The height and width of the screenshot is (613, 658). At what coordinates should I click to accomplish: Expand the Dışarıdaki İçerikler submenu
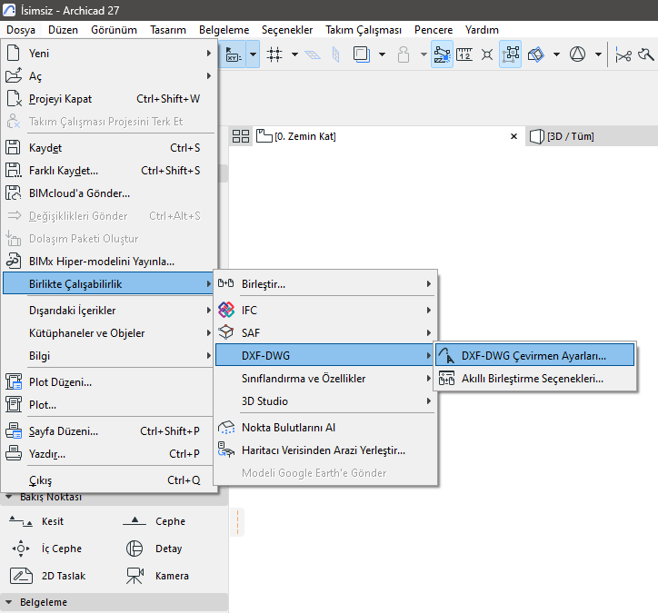pos(208,310)
